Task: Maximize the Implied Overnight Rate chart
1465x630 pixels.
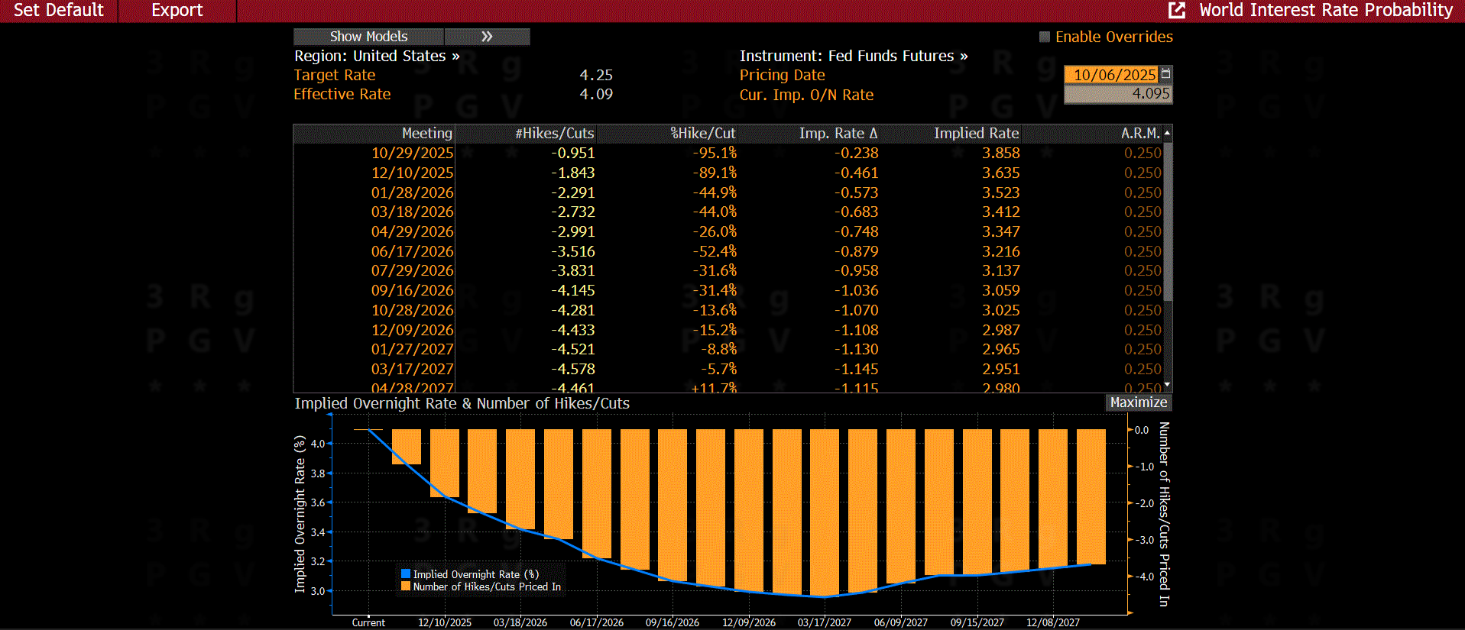Action: pos(1138,402)
